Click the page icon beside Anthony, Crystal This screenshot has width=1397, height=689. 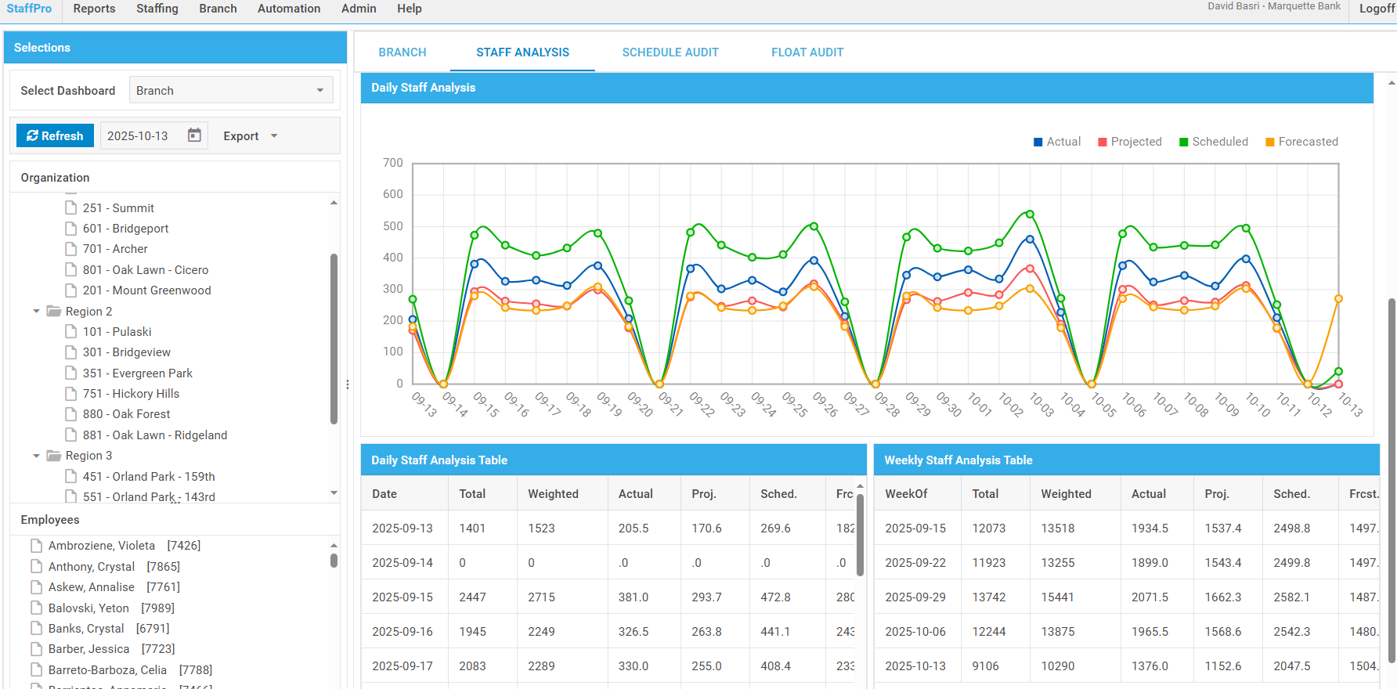point(36,566)
